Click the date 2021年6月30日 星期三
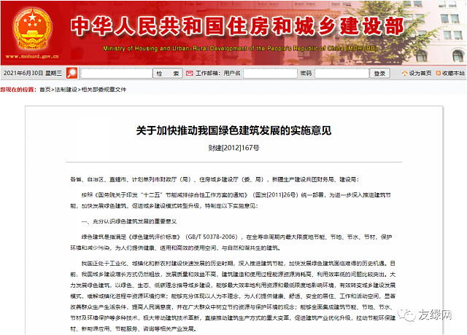This screenshot has height=335, width=467. [33, 73]
